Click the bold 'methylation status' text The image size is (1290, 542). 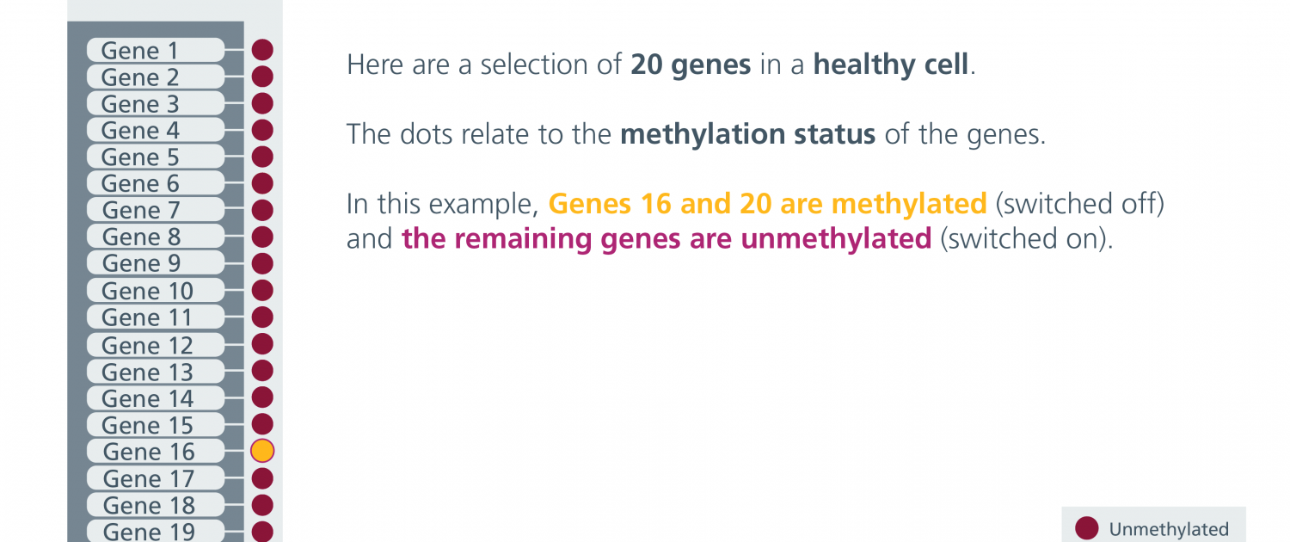748,135
